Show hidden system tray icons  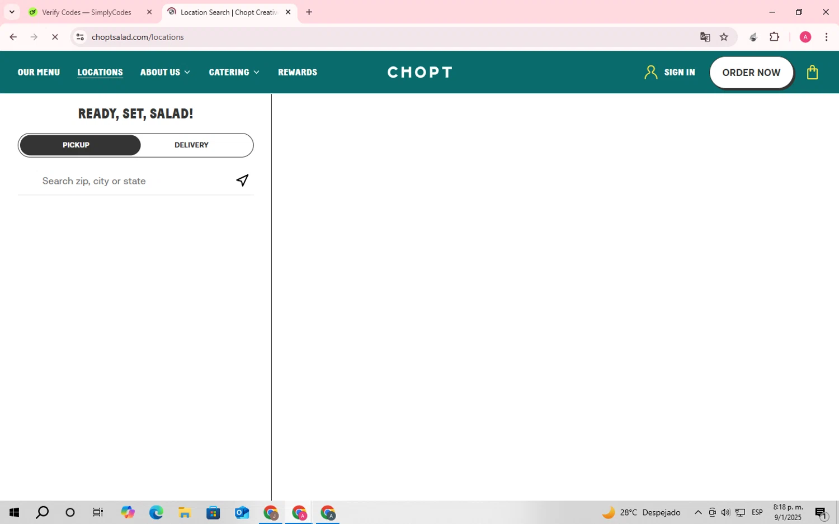click(x=698, y=512)
